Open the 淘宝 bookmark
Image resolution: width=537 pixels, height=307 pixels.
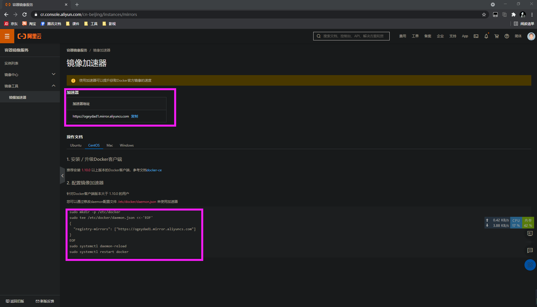click(x=29, y=24)
